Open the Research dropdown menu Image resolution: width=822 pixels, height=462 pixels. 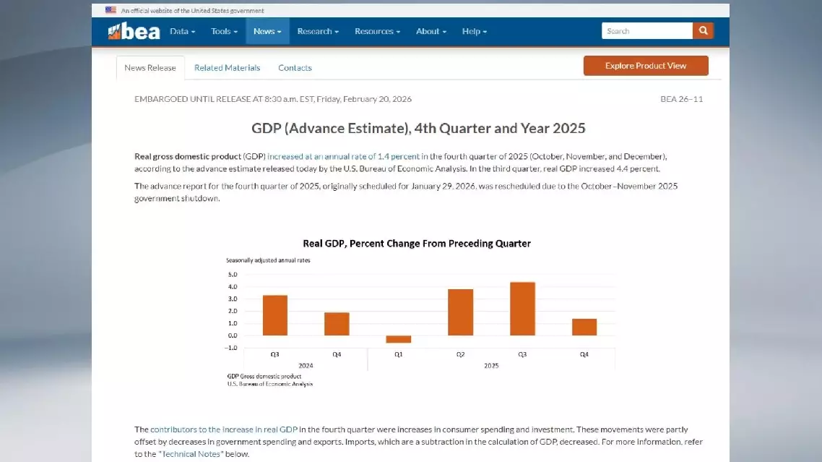318,32
